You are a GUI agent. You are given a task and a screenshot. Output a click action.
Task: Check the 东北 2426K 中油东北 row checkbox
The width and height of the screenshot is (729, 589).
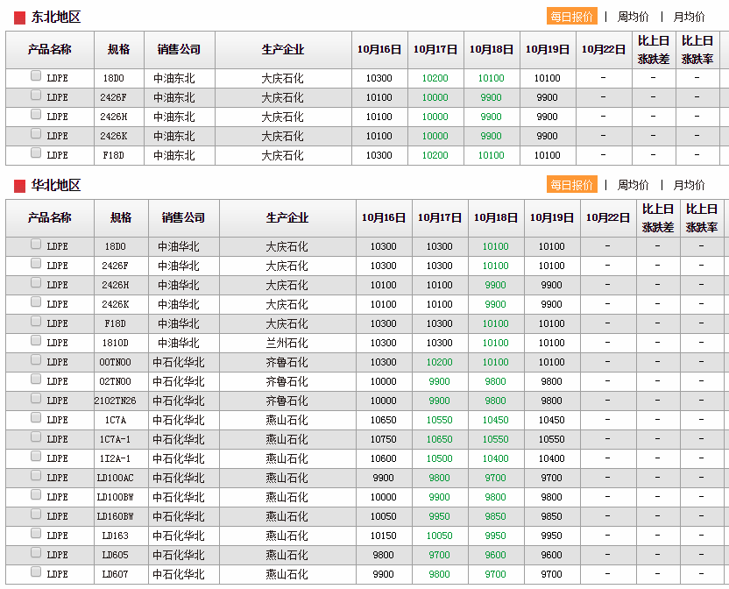coord(36,133)
